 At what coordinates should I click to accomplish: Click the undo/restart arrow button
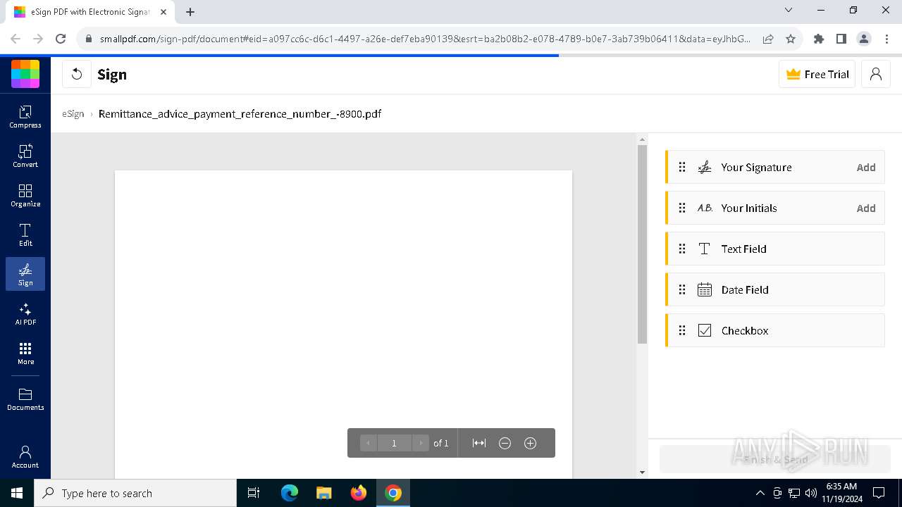pyautogui.click(x=77, y=74)
